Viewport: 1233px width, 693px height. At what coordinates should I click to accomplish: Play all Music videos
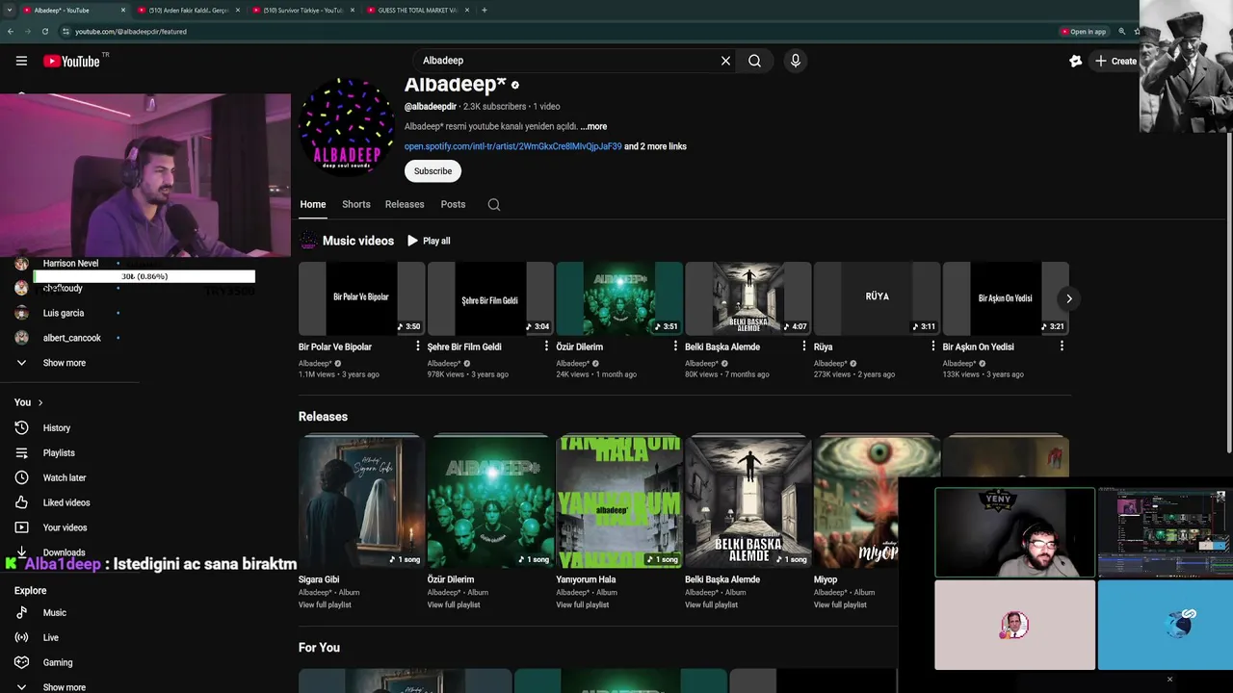click(x=429, y=241)
